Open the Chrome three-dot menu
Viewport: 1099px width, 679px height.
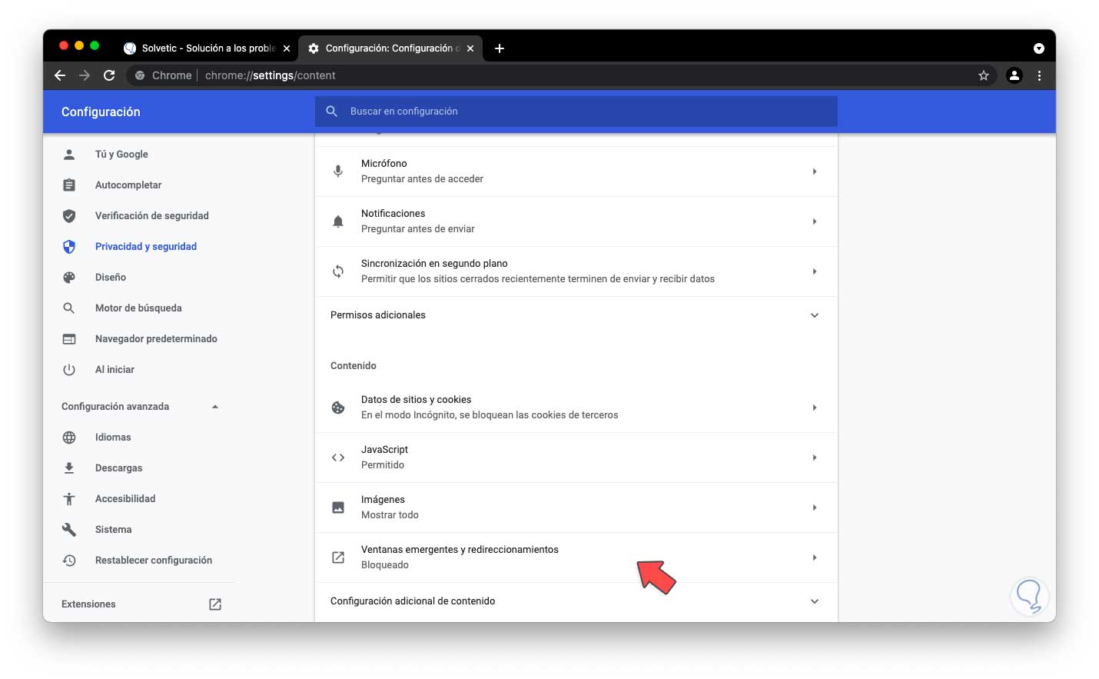pos(1039,75)
